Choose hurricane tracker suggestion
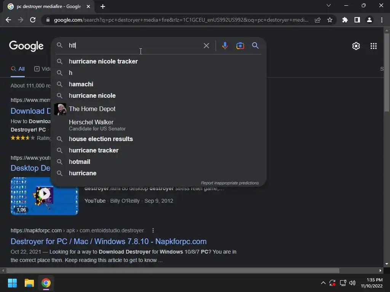Image resolution: width=390 pixels, height=292 pixels. 158,150
